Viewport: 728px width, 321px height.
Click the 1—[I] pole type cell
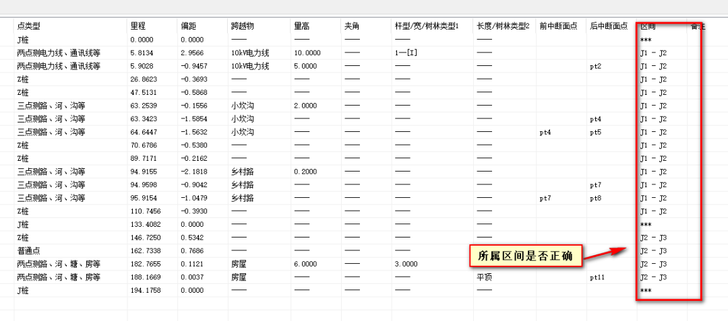coord(407,53)
